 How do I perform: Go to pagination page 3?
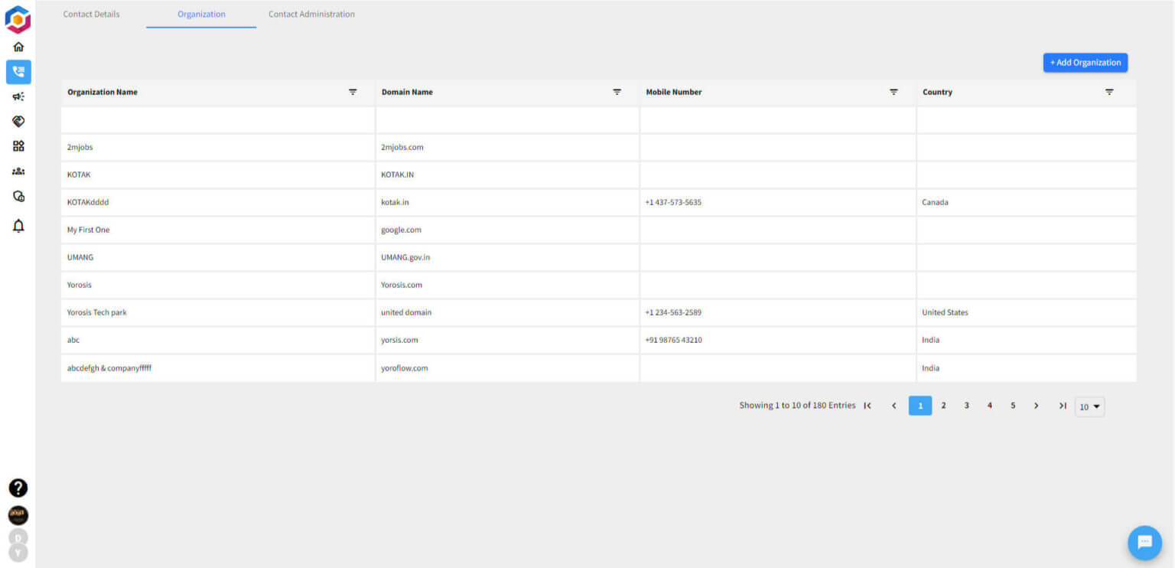966,405
